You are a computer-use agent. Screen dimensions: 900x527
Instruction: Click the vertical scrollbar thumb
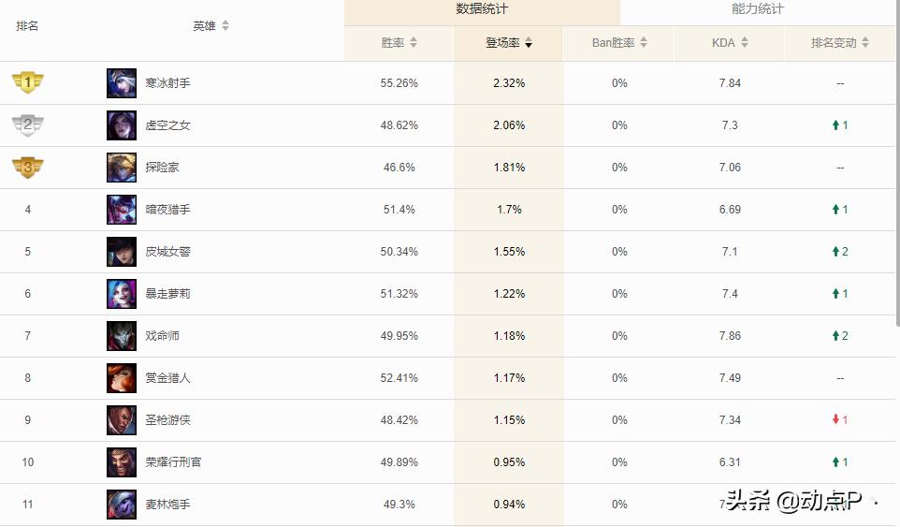tap(897, 164)
